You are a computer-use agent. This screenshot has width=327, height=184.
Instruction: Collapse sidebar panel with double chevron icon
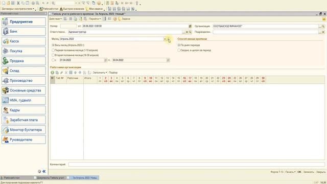(x=44, y=171)
